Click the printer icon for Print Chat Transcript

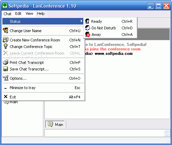click(x=6, y=62)
